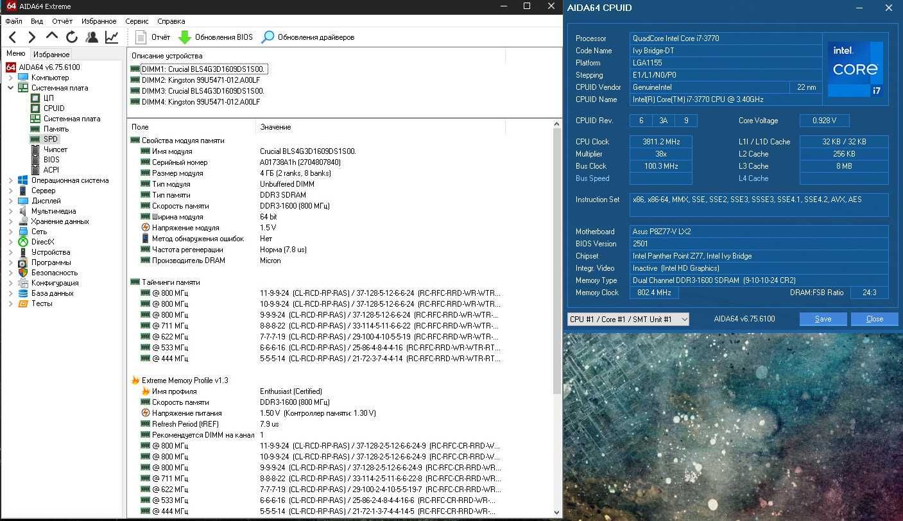Screen dimensions: 903x521
Task: Refresh the page with the circular arrow icon
Action: (x=72, y=37)
